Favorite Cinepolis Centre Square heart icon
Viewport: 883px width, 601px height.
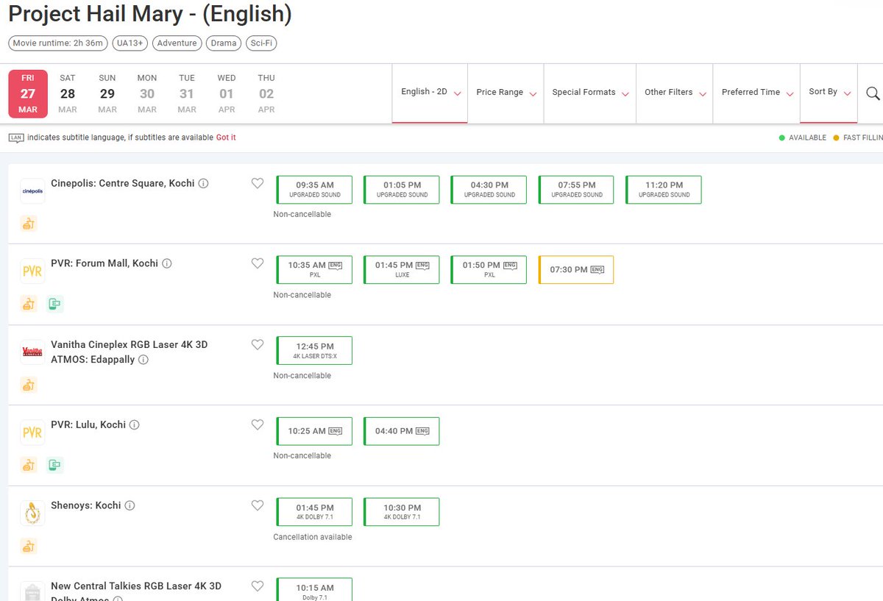[x=258, y=183]
